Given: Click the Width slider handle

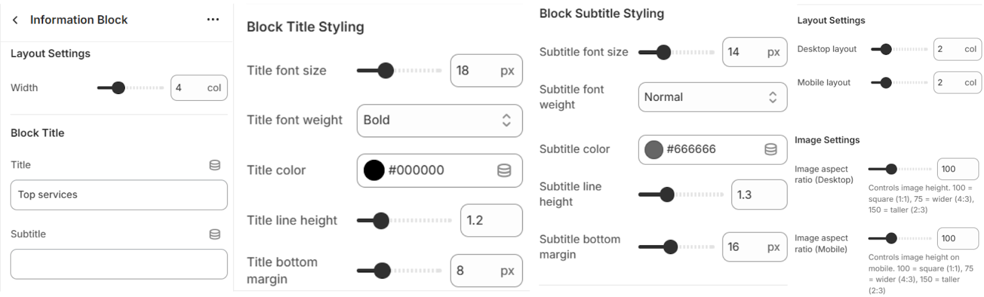Looking at the screenshot, I should pos(118,88).
